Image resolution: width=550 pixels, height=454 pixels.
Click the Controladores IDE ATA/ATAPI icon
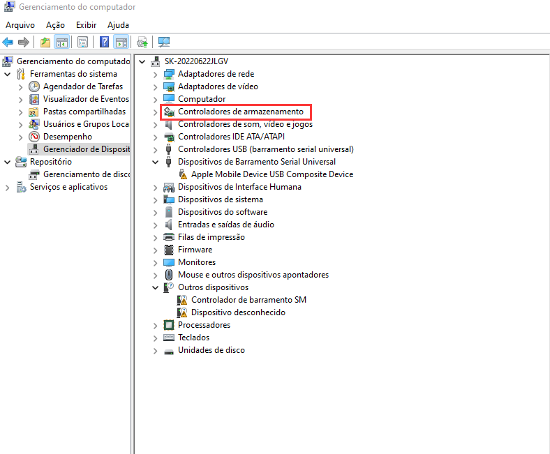click(x=169, y=137)
